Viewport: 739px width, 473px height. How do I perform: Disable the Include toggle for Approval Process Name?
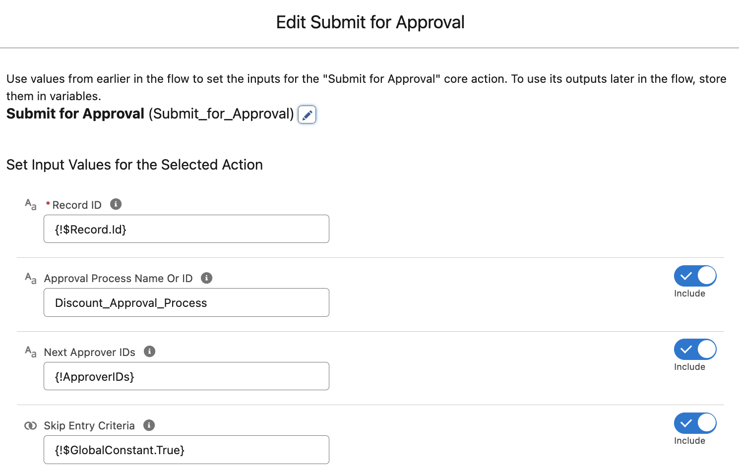[x=695, y=276]
